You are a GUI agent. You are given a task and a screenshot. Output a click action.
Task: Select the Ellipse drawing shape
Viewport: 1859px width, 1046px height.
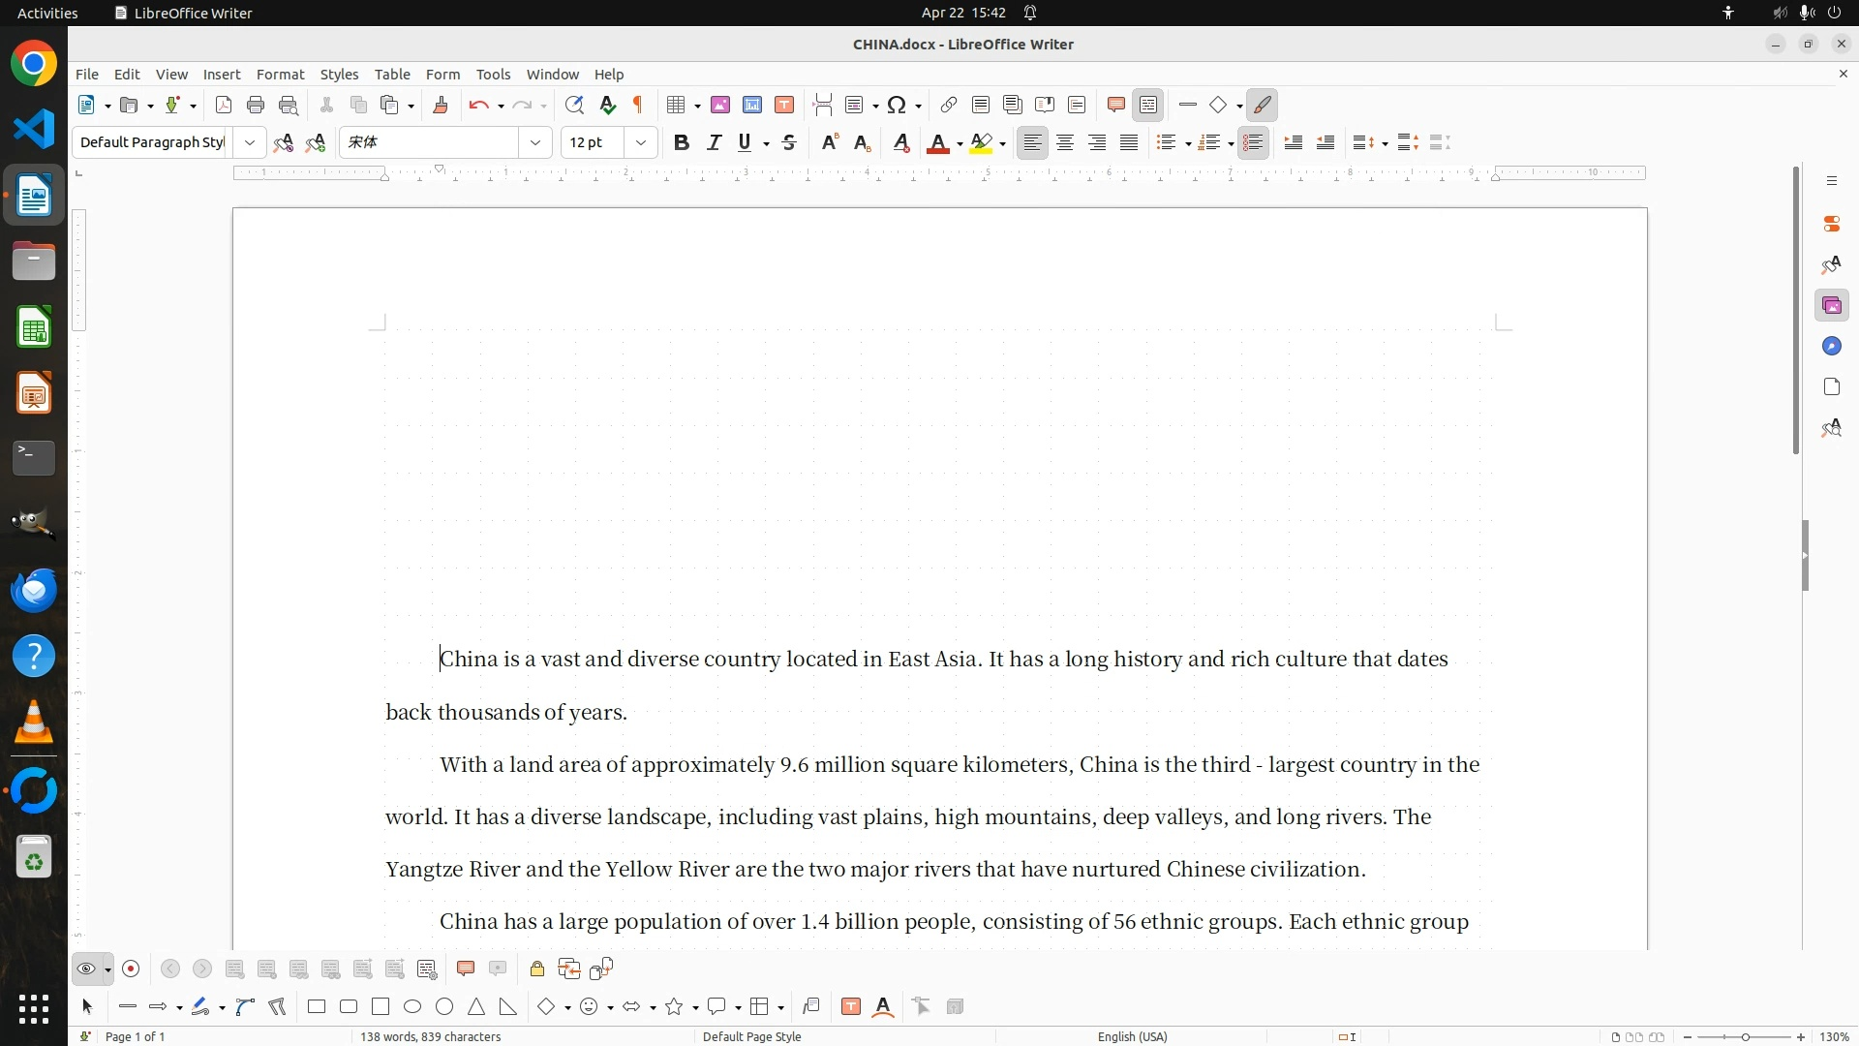[x=412, y=1007]
